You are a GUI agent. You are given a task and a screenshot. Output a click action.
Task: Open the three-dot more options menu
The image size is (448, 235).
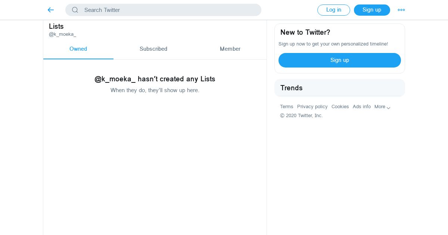point(401,10)
